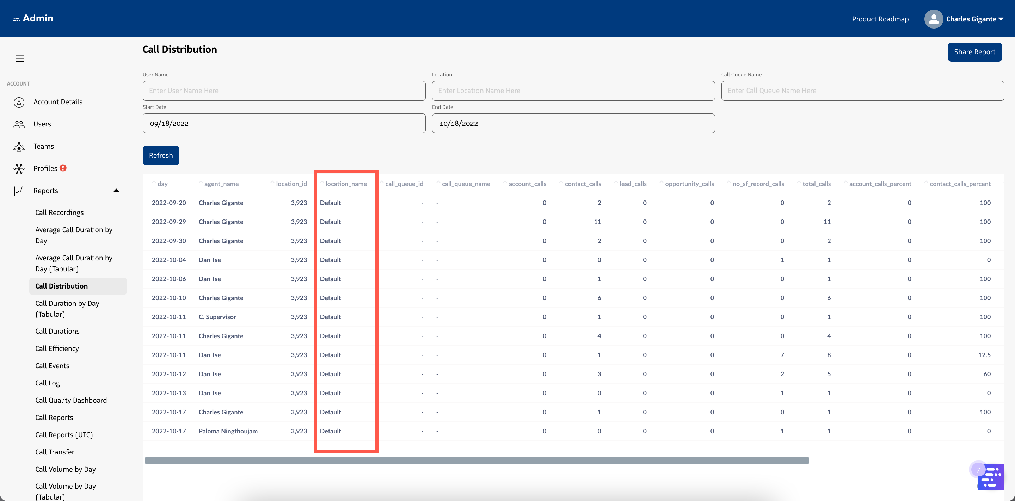Viewport: 1015px width, 501px height.
Task: Collapse the Reports section arrow
Action: click(116, 191)
